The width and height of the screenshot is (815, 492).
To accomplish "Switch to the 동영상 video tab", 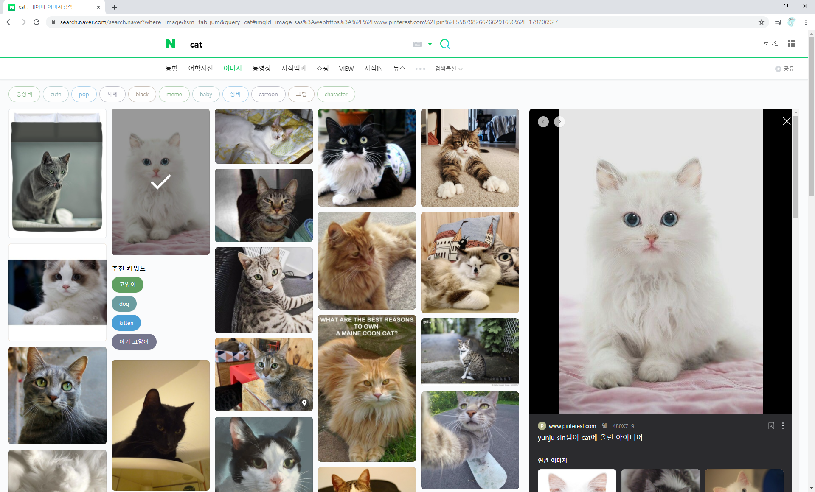I will 261,68.
